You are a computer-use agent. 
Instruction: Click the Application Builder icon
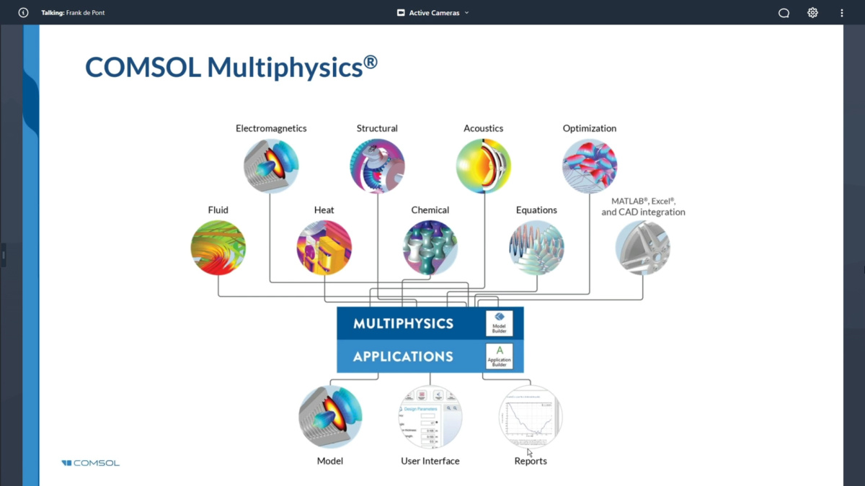tap(499, 356)
